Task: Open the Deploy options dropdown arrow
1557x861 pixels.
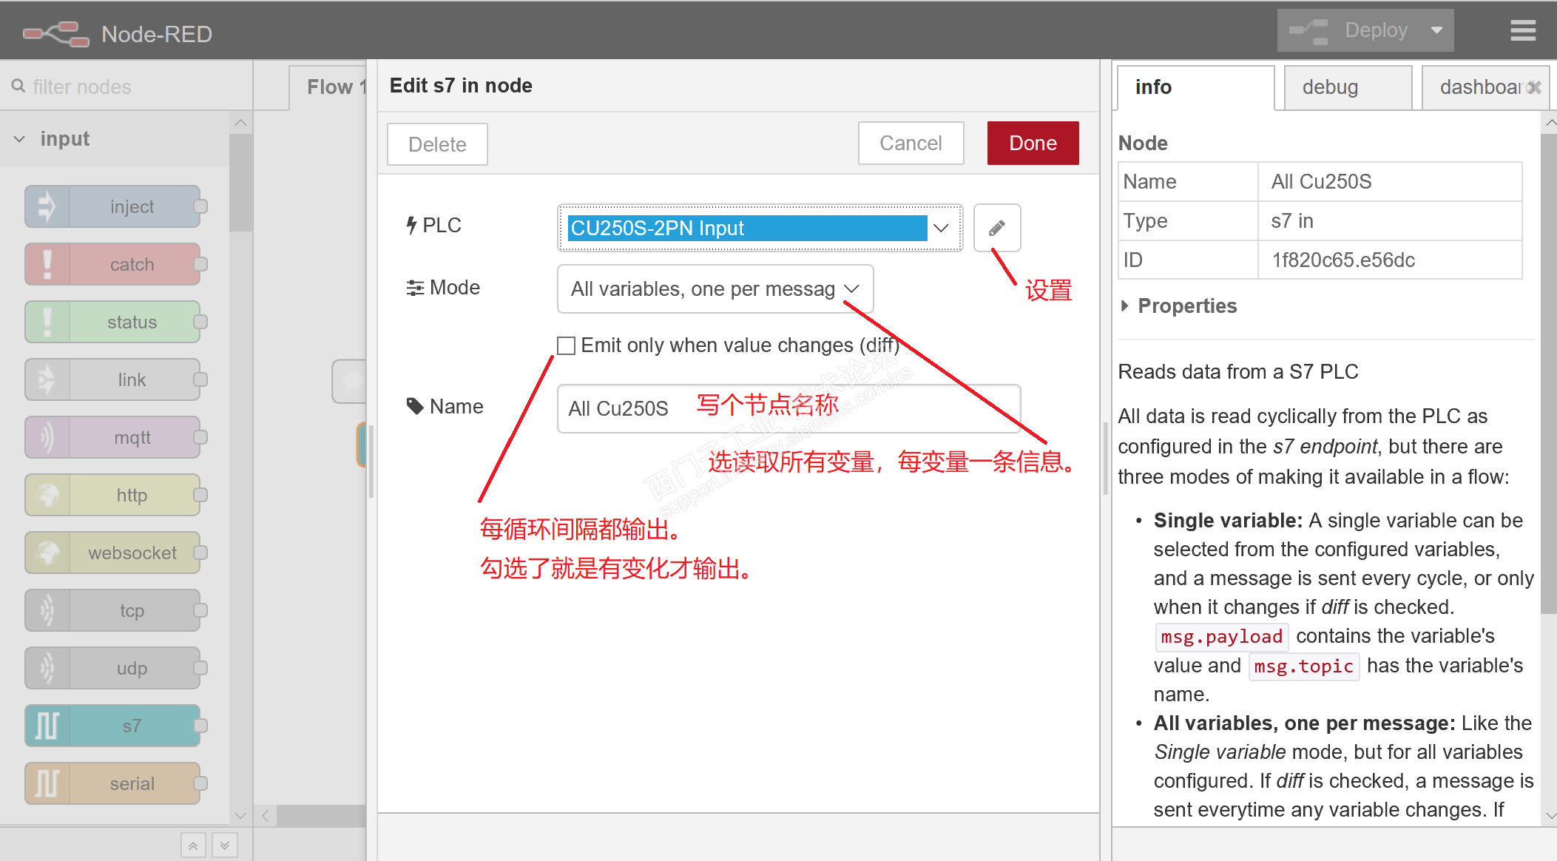Action: click(x=1436, y=31)
